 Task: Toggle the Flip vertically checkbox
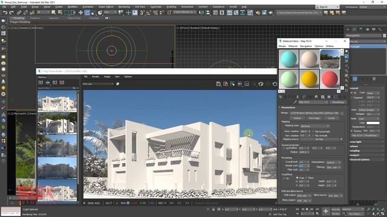pos(313,136)
